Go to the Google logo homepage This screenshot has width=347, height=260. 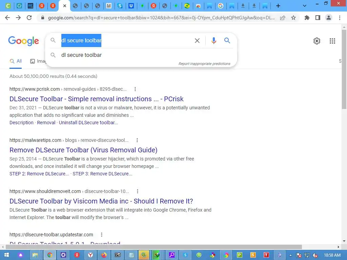click(x=24, y=41)
